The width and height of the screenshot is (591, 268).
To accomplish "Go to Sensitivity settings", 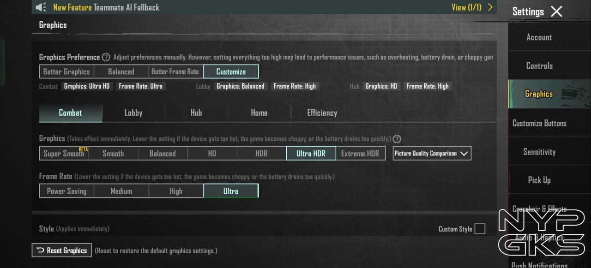I will point(539,152).
